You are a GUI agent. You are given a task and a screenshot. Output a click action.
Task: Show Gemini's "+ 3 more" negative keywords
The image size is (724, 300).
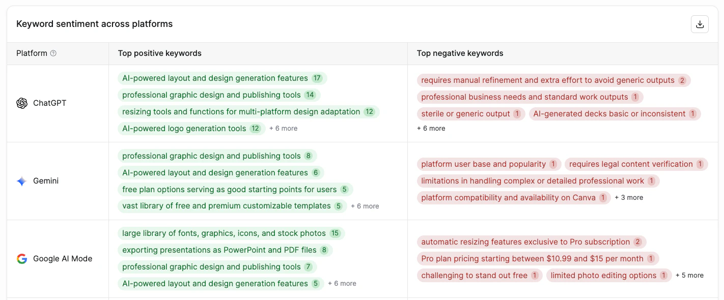pos(628,198)
